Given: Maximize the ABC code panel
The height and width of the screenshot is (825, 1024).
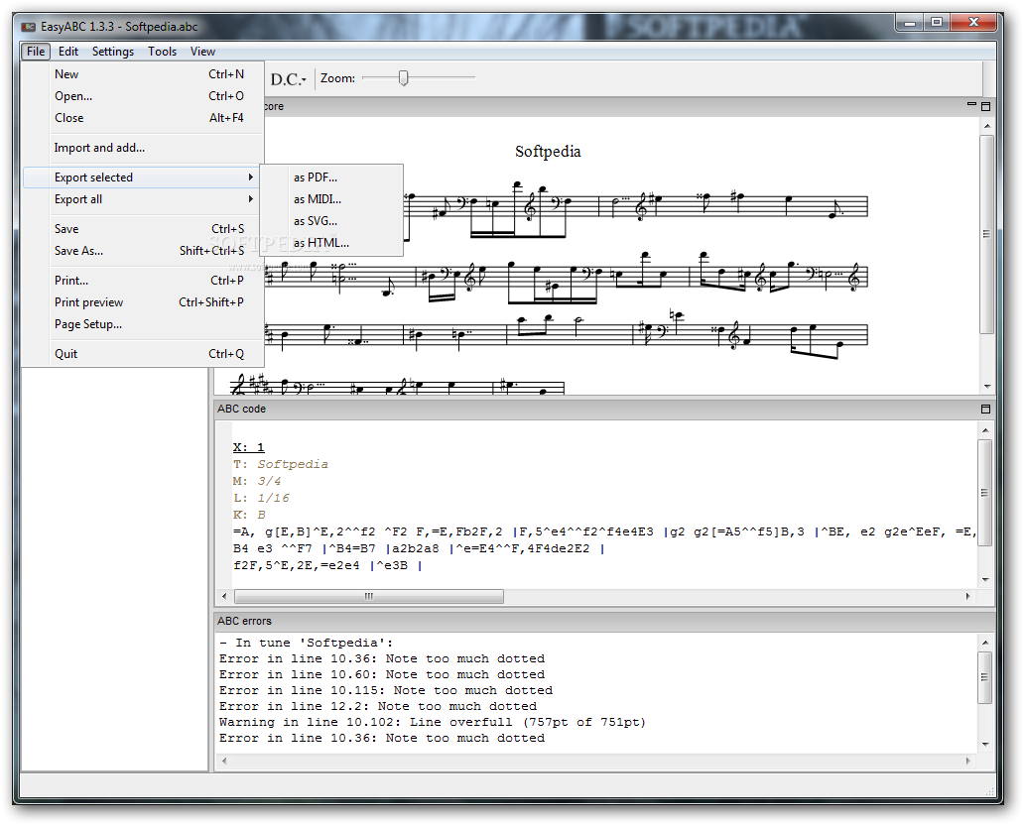Looking at the screenshot, I should 986,410.
